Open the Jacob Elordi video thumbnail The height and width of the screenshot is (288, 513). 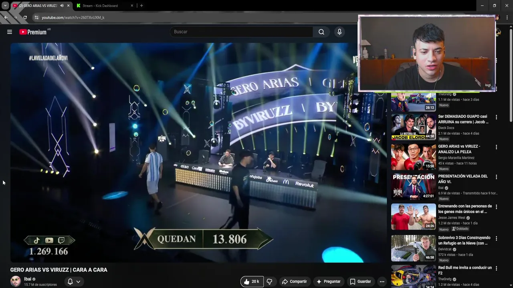(413, 127)
